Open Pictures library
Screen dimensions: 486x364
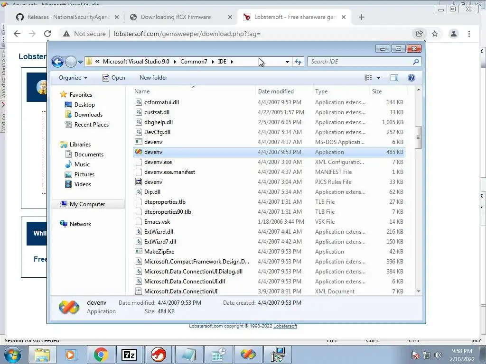coord(80,174)
